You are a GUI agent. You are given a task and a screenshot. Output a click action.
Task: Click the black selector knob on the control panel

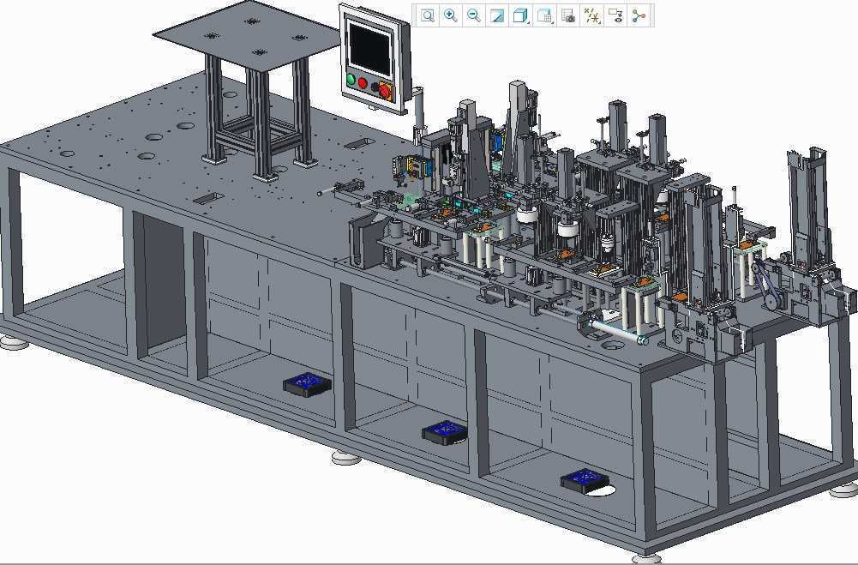[375, 87]
